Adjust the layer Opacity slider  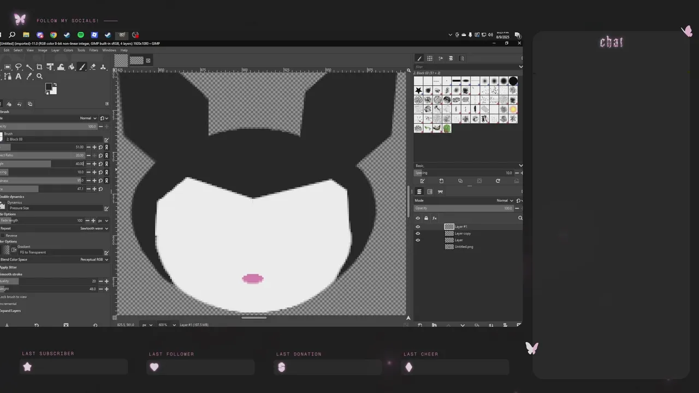click(463, 208)
